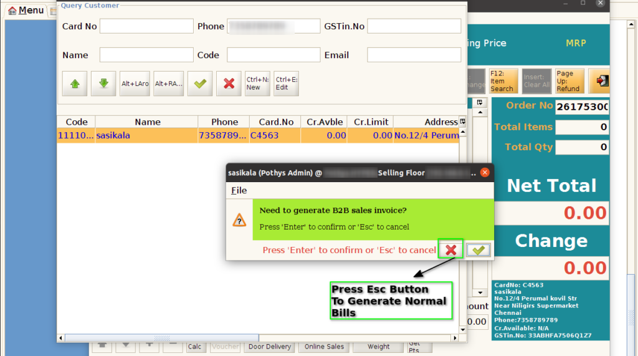Click the GSTin.No input field
Image resolution: width=638 pixels, height=356 pixels.
click(414, 26)
